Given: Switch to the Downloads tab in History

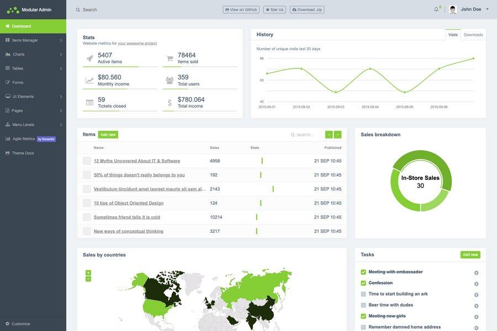Looking at the screenshot, I should pos(472,33).
